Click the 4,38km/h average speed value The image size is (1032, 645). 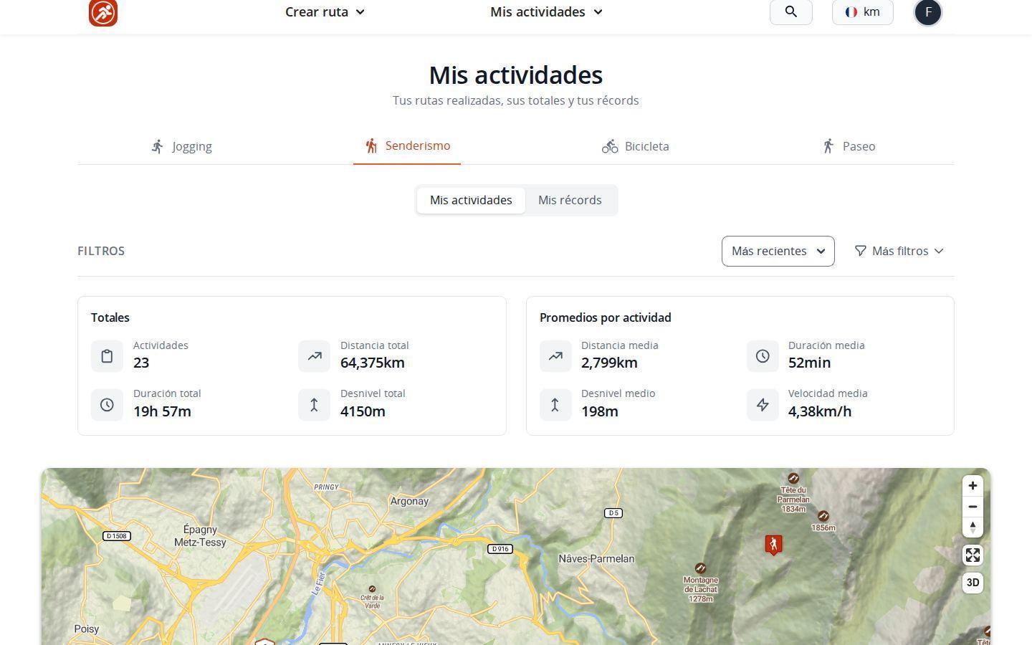820,411
